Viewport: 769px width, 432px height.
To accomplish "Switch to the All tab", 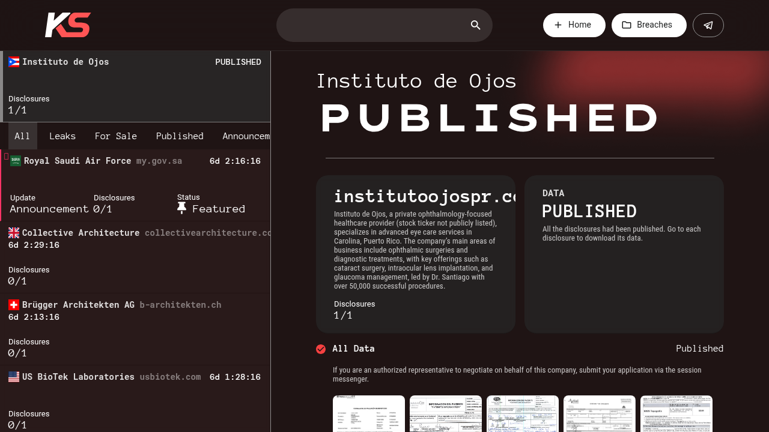I will tap(22, 136).
